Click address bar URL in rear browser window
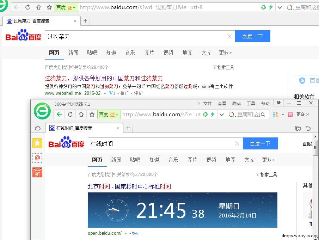This screenshot has width=319, height=240. pos(141,7)
